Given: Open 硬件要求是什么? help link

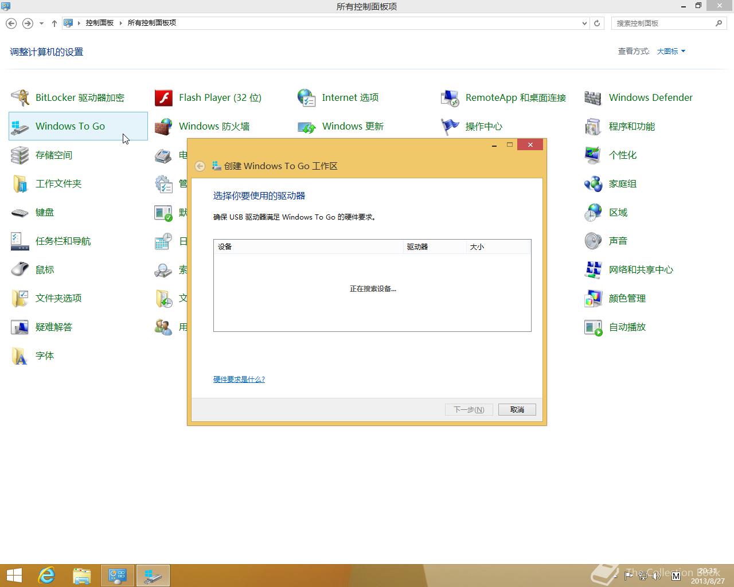Looking at the screenshot, I should pyautogui.click(x=239, y=379).
